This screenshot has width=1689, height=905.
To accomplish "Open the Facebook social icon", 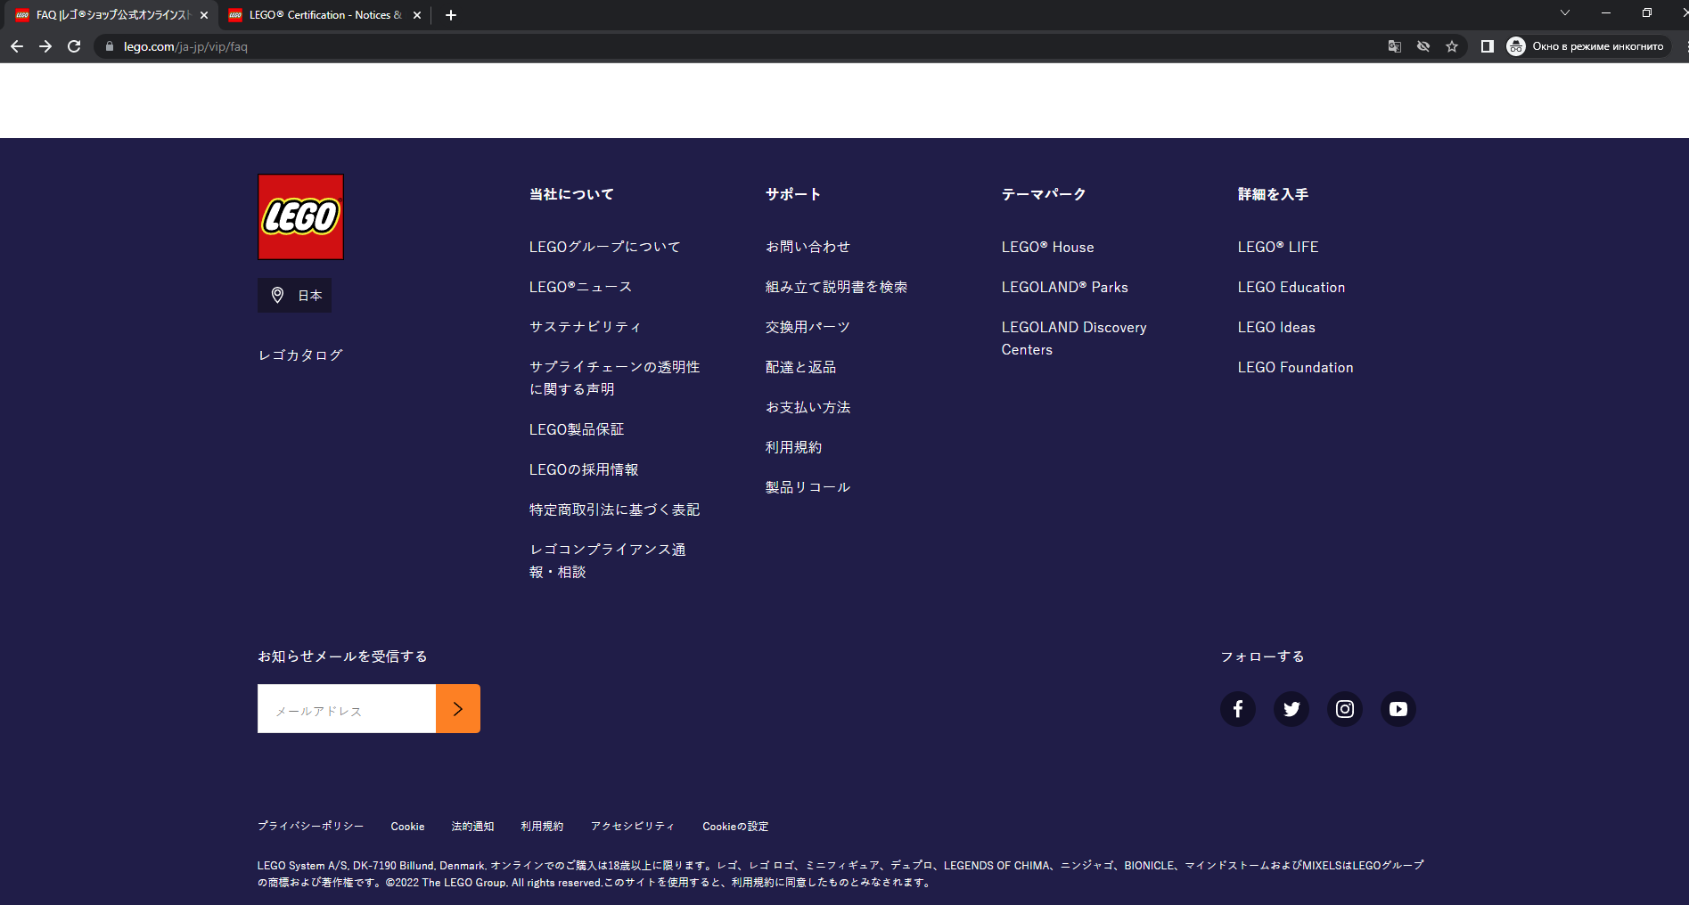I will pyautogui.click(x=1237, y=709).
